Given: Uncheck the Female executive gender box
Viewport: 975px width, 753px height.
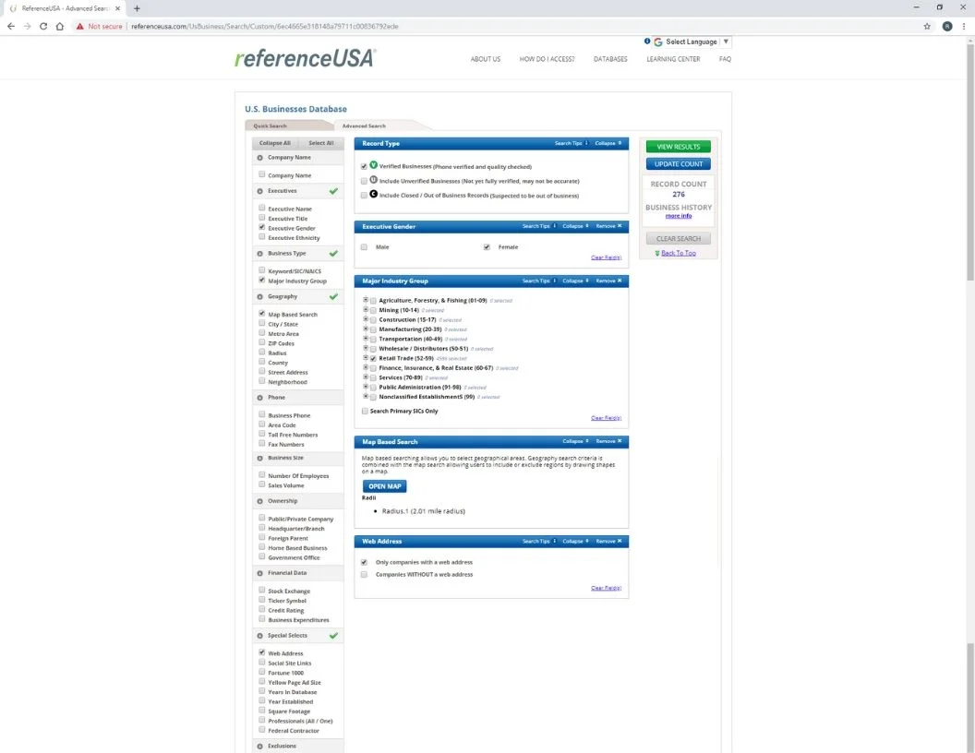Looking at the screenshot, I should (x=487, y=247).
